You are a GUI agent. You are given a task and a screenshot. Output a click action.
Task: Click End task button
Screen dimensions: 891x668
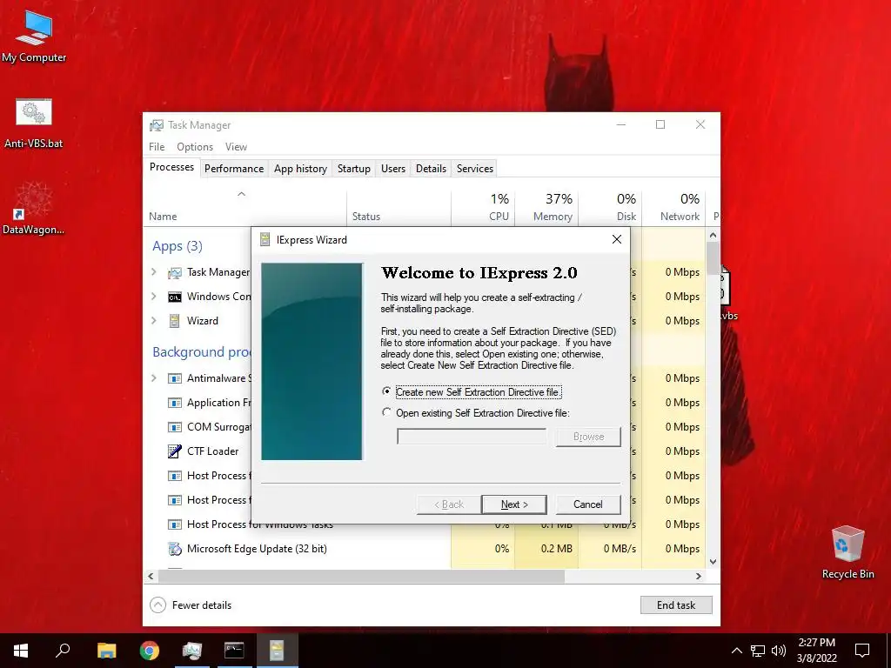675,605
